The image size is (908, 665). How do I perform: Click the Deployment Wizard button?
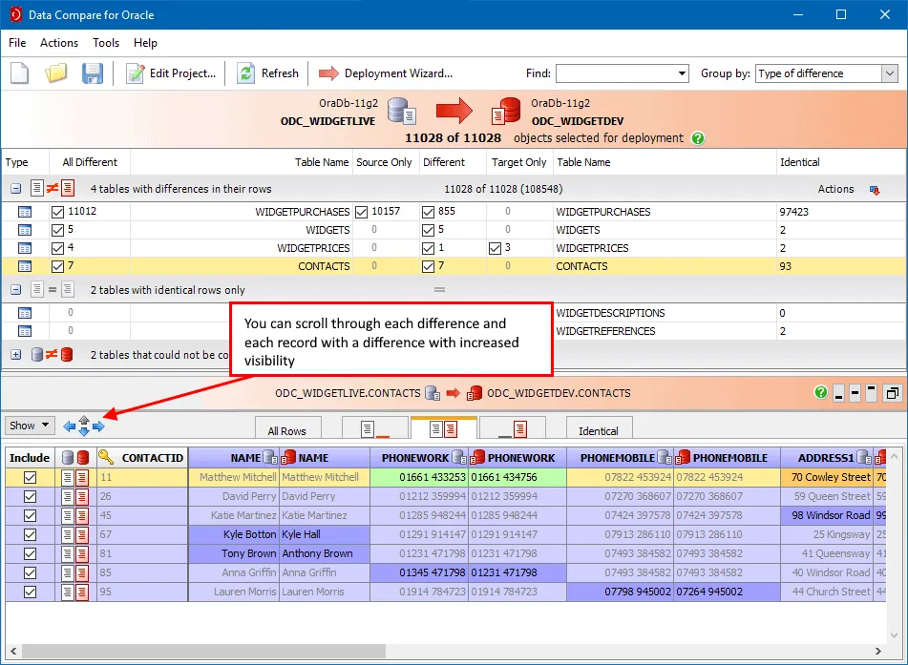point(386,73)
